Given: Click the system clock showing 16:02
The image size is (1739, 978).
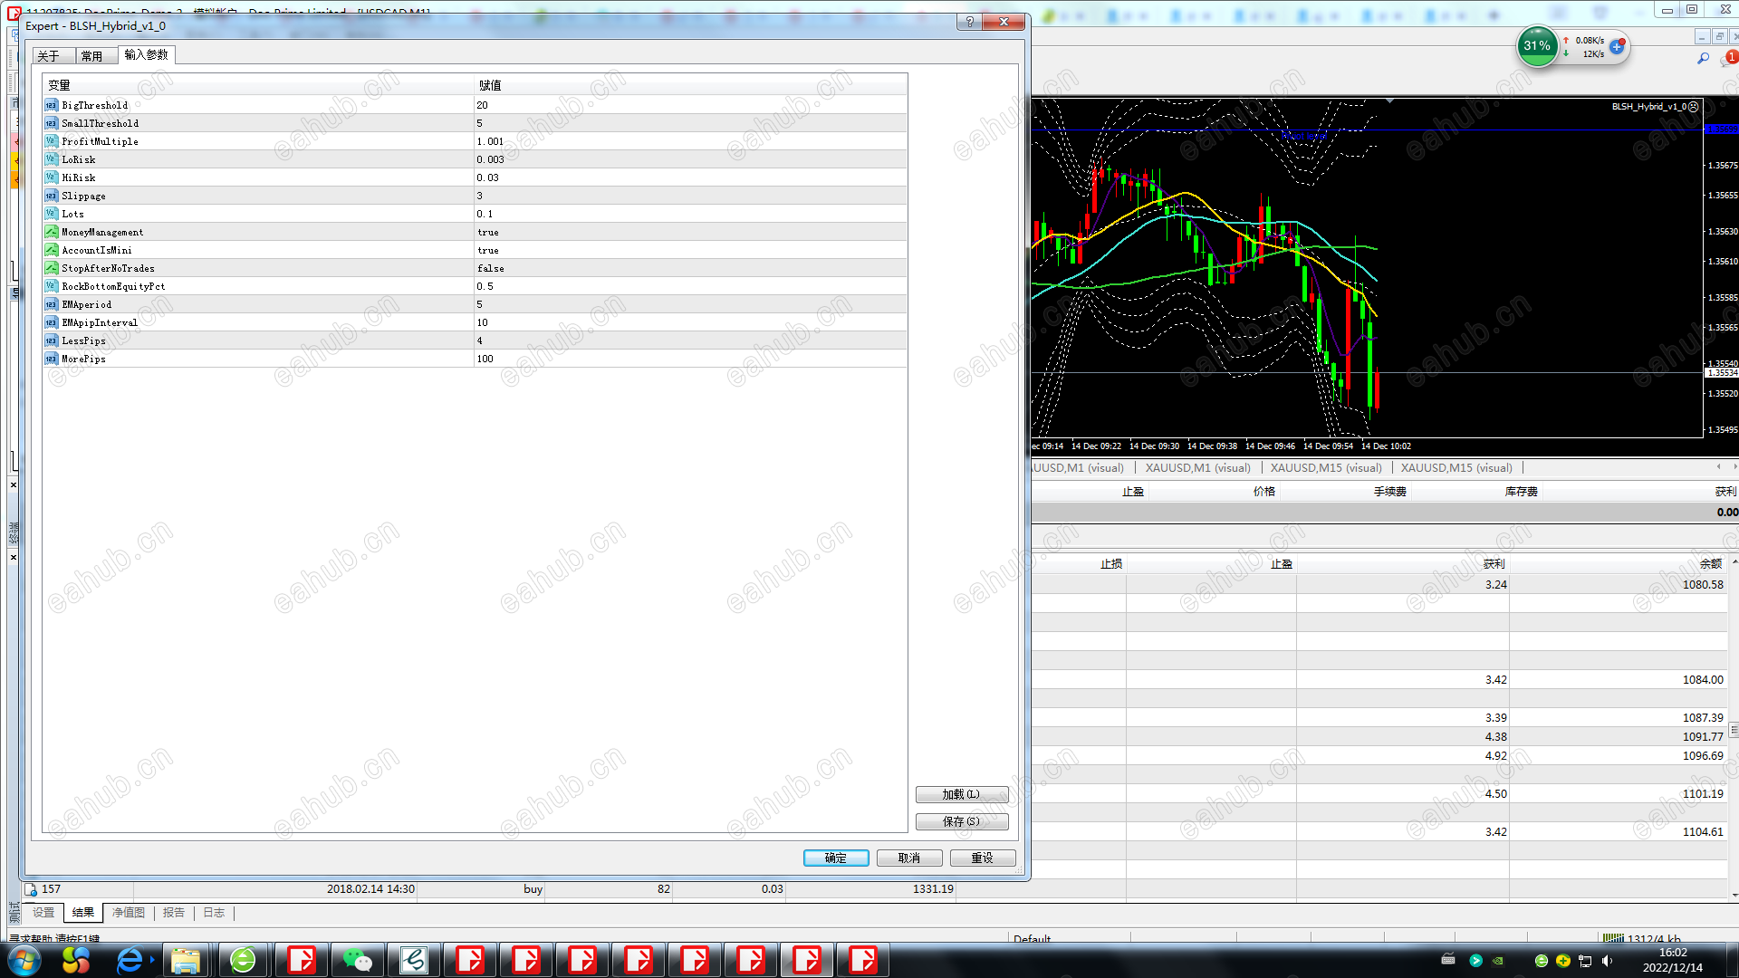Looking at the screenshot, I should pos(1673,953).
